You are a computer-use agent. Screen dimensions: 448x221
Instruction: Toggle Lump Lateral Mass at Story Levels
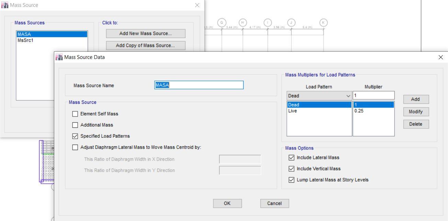coord(292,180)
